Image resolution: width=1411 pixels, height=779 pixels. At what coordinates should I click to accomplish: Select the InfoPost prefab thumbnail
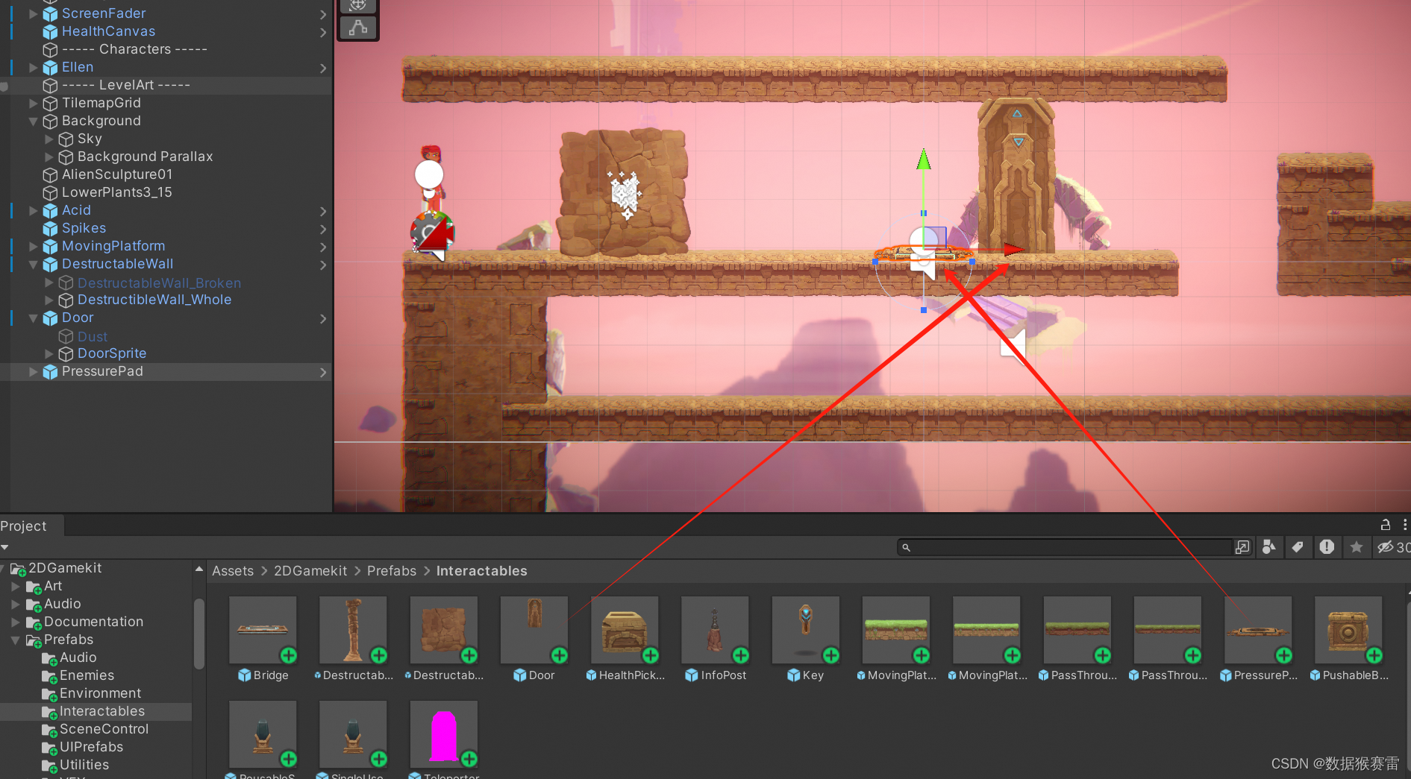[715, 630]
